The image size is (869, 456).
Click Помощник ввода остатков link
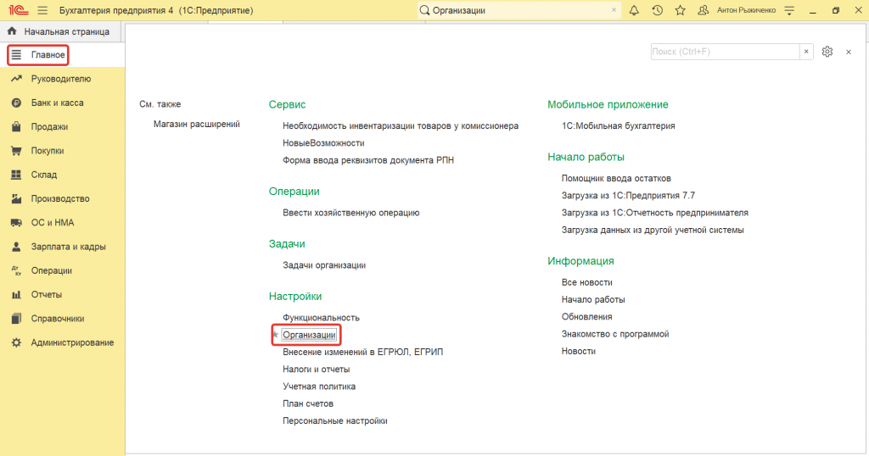[616, 178]
